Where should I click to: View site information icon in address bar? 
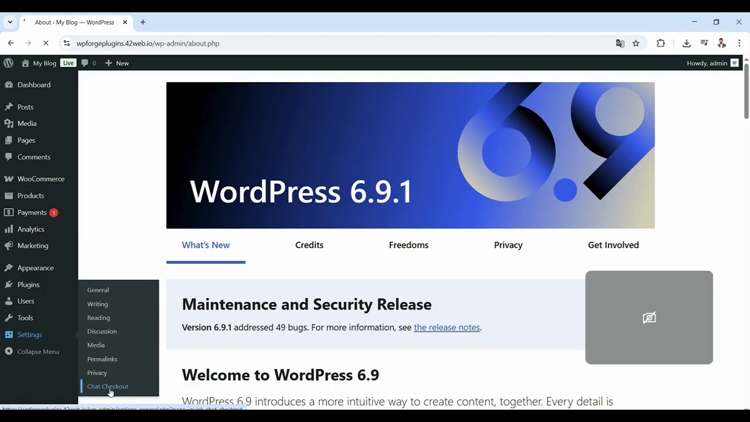click(66, 43)
